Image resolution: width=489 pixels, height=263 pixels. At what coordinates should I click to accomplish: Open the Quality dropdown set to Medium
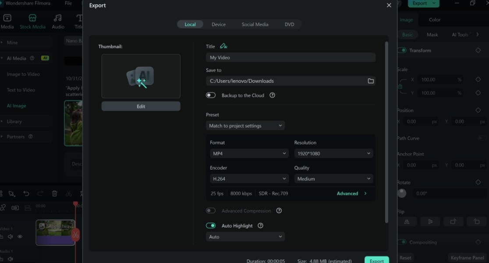[333, 179]
